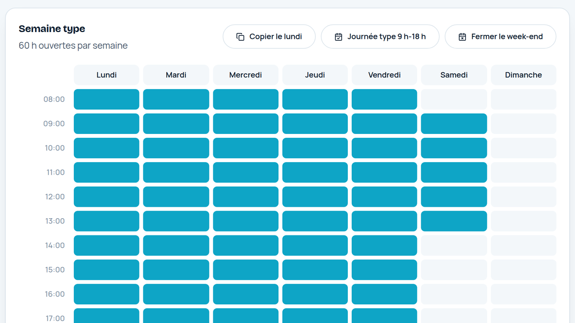The height and width of the screenshot is (323, 575).
Task: Select the Vendredi column header
Action: [x=384, y=75]
